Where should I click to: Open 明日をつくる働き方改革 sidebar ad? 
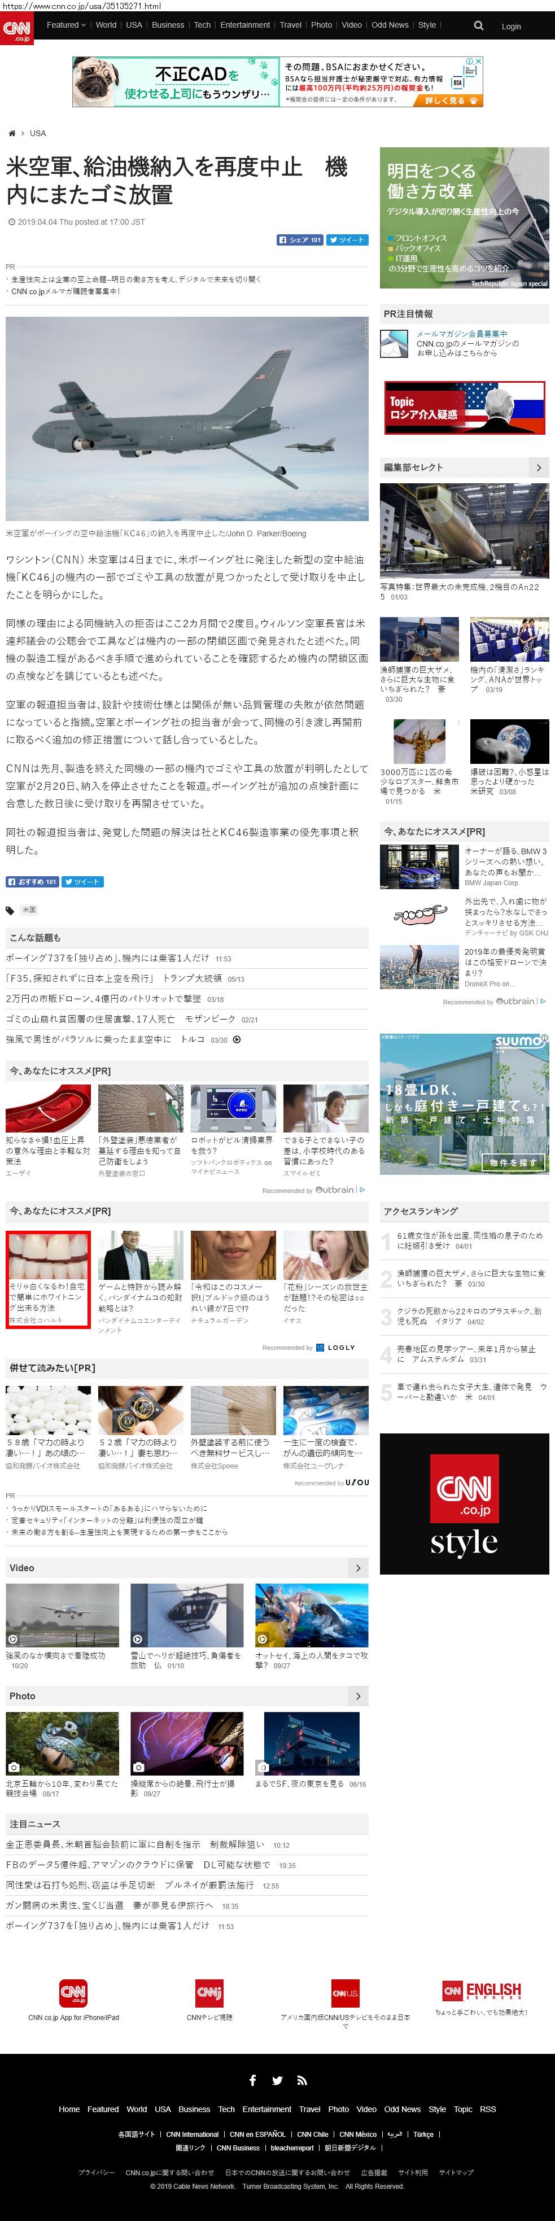coord(465,218)
